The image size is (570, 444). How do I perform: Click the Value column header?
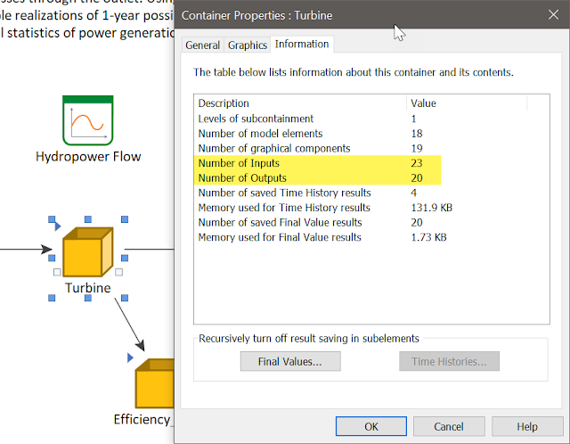point(467,103)
